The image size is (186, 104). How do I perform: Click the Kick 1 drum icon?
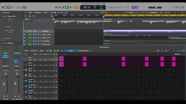pos(26,59)
